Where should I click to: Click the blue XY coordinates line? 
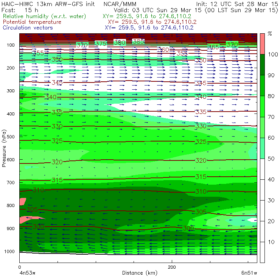coord(149,28)
